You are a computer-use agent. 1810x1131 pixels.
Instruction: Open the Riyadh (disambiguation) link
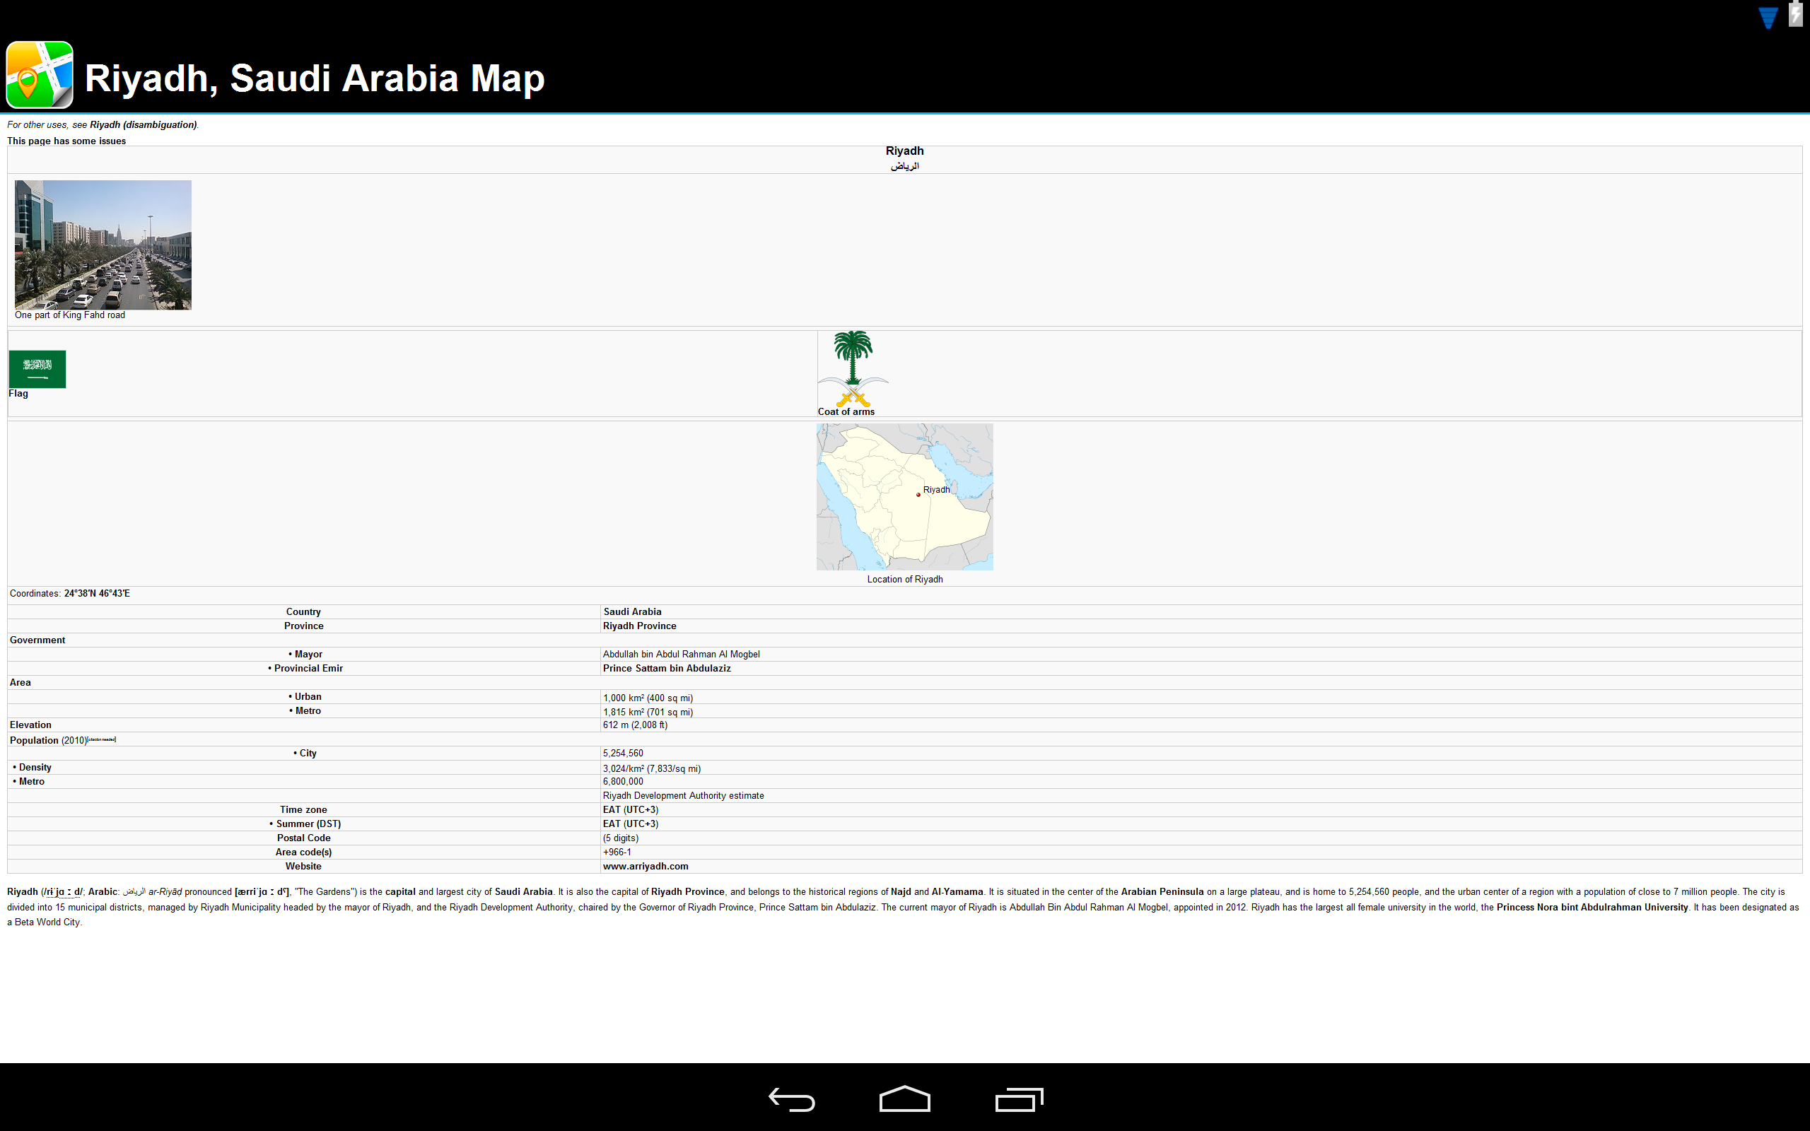[143, 125]
